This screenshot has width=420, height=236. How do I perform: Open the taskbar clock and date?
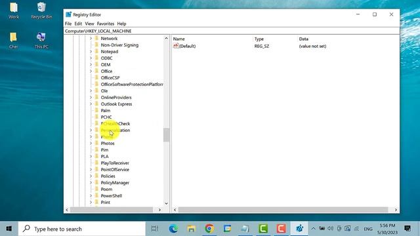tap(387, 229)
